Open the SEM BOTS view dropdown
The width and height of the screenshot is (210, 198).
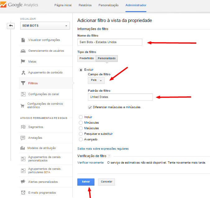coord(45,26)
